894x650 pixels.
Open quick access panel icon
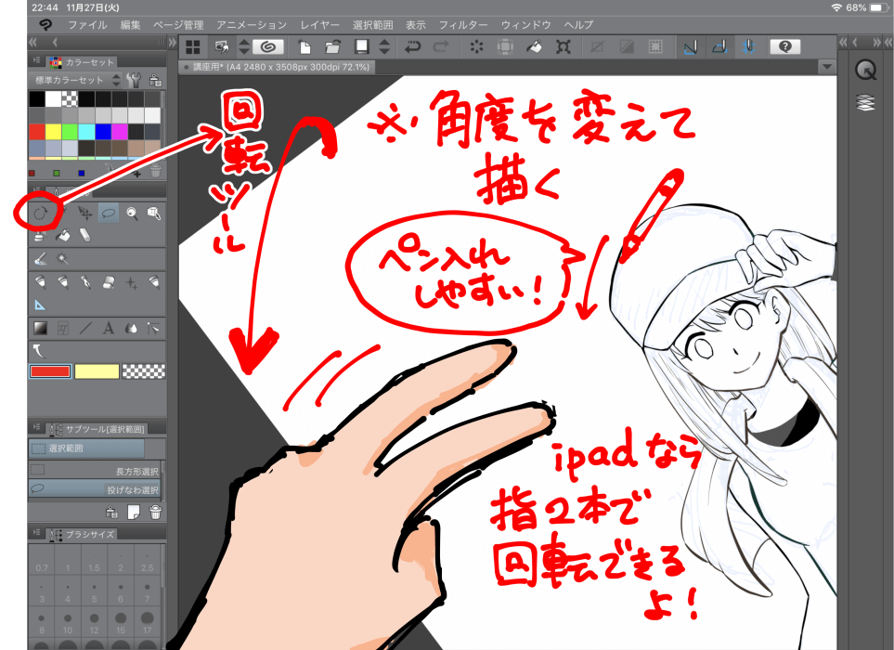(866, 71)
